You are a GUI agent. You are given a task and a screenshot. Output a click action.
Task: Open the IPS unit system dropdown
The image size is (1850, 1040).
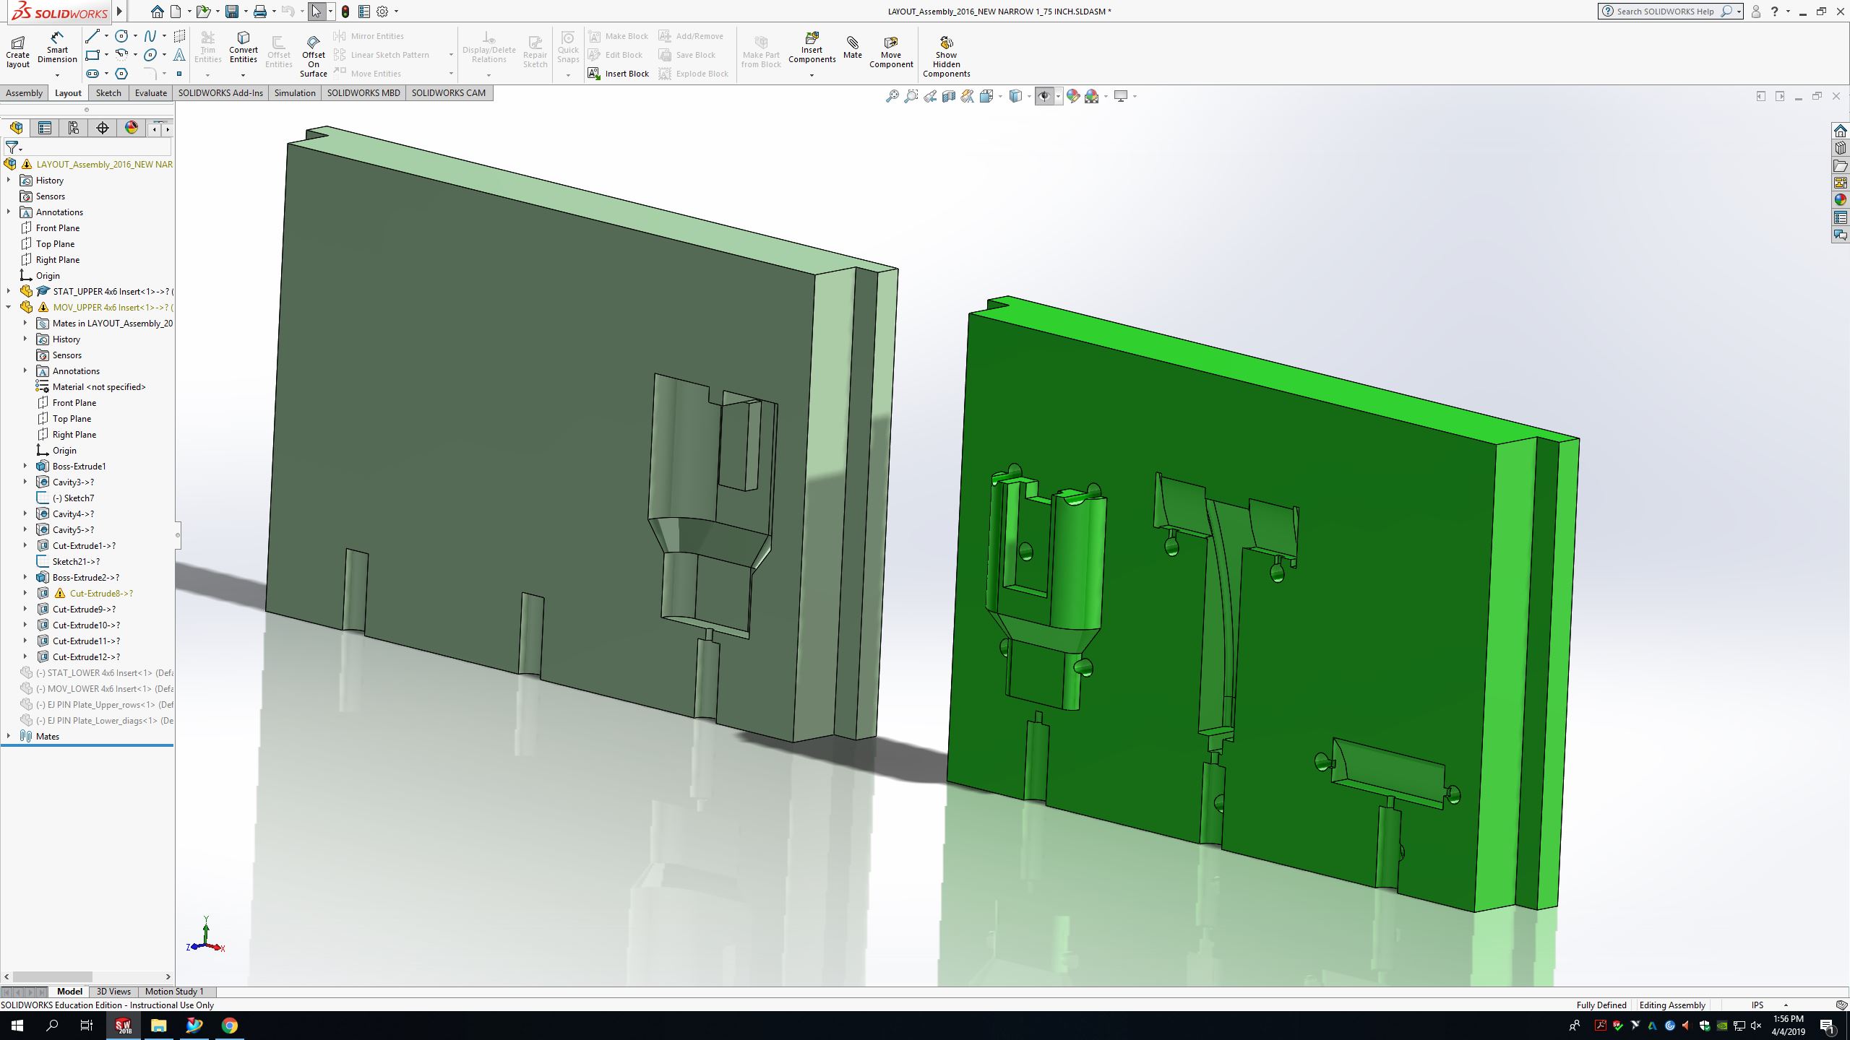tap(1786, 1005)
